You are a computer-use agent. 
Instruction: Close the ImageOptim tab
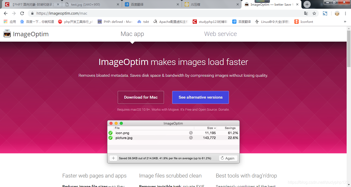297,4
